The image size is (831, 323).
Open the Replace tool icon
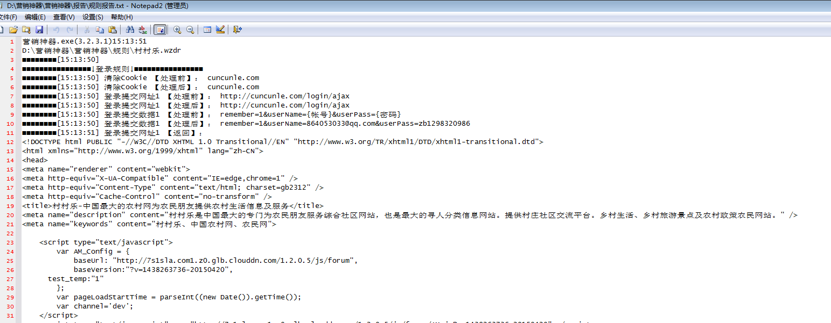coord(143,30)
